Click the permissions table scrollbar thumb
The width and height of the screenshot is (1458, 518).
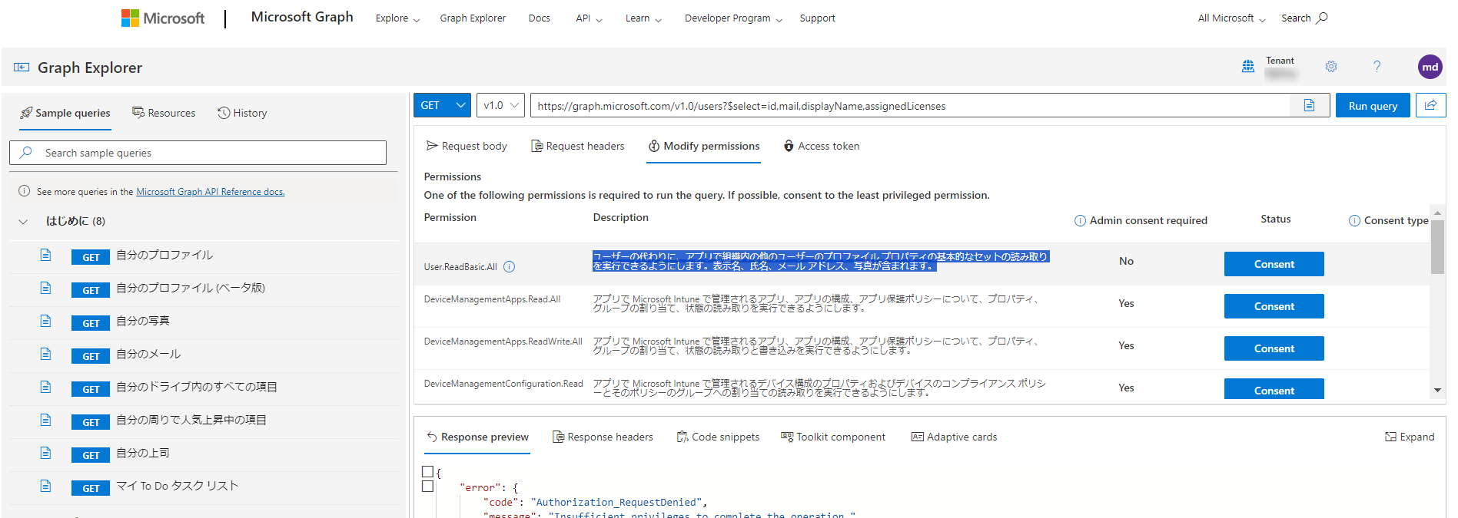(x=1437, y=246)
